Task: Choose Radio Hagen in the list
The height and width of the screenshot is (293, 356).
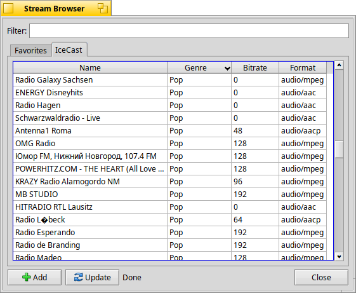Action: 170,106
